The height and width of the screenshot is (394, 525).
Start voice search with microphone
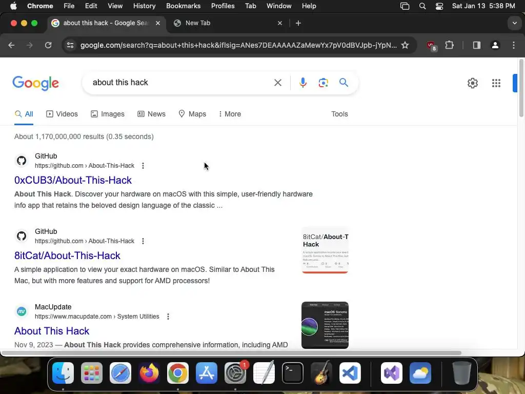302,83
